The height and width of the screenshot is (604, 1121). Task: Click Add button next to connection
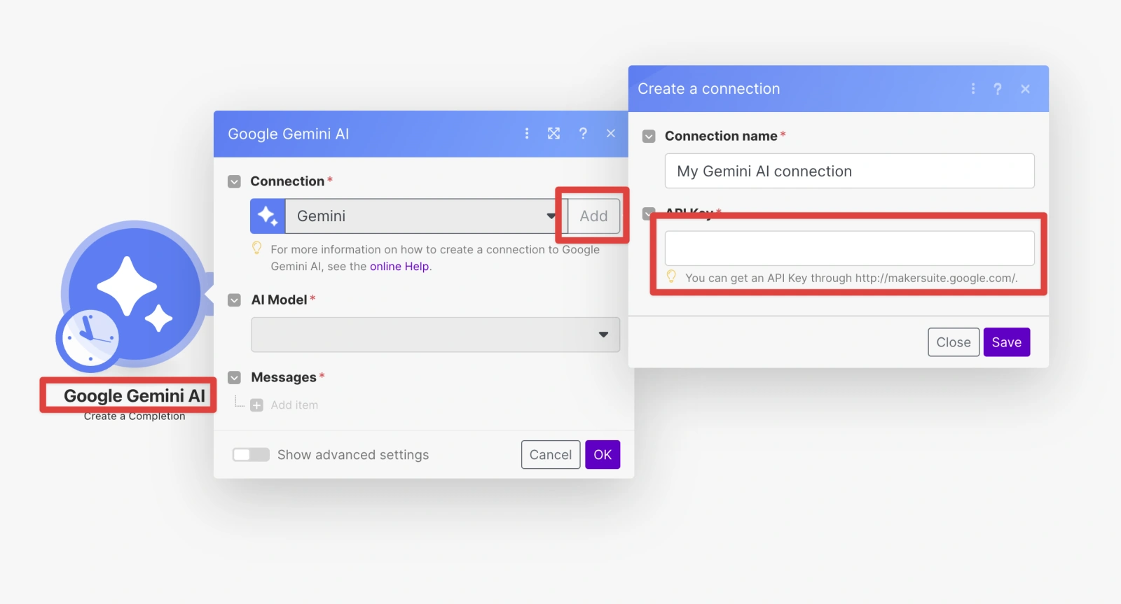click(x=593, y=216)
